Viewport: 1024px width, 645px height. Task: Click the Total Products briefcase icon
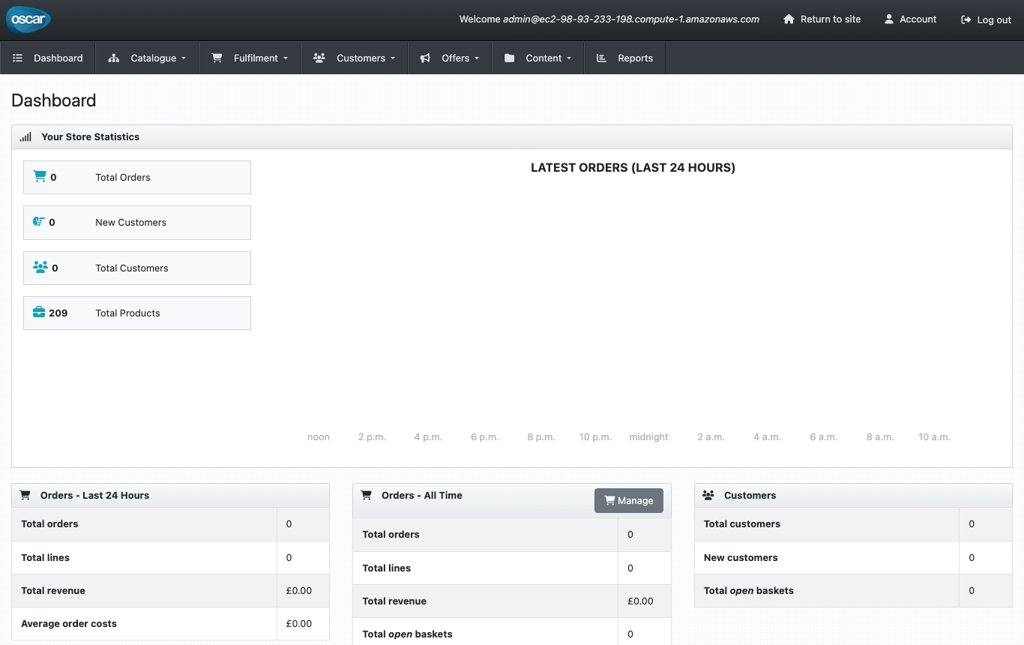pyautogui.click(x=39, y=313)
